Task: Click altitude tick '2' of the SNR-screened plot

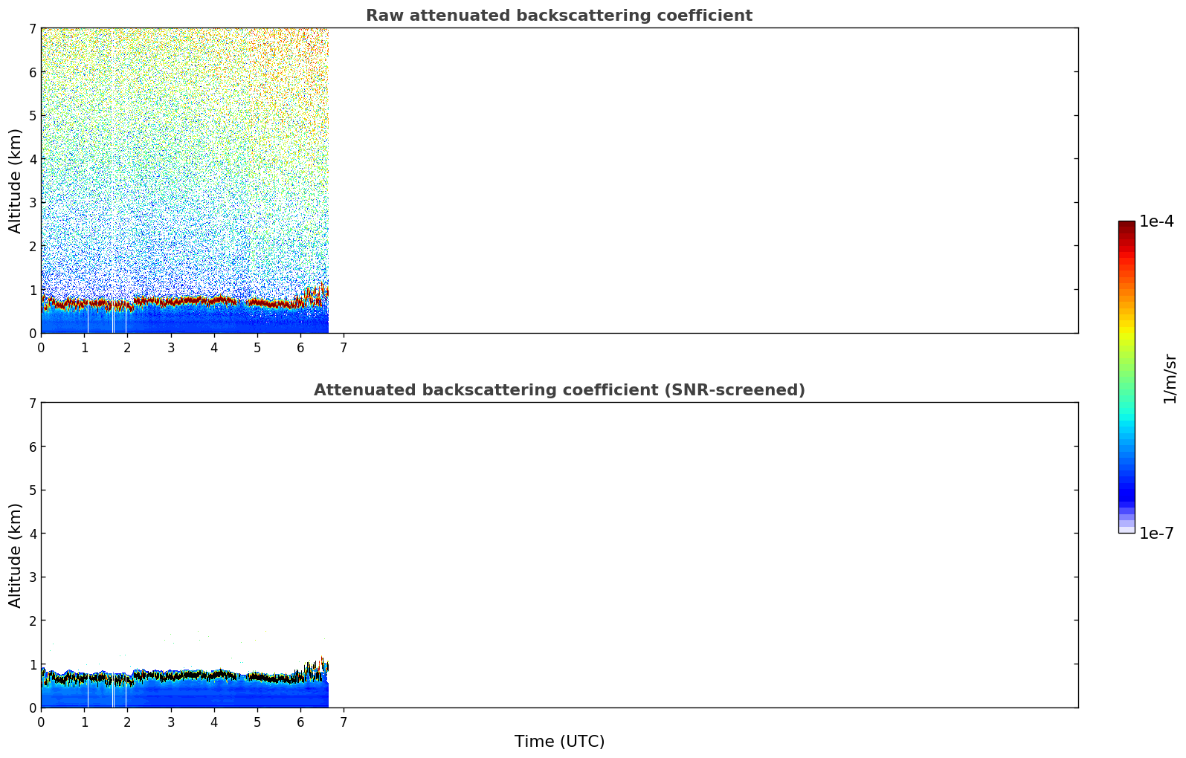Action: coord(32,621)
